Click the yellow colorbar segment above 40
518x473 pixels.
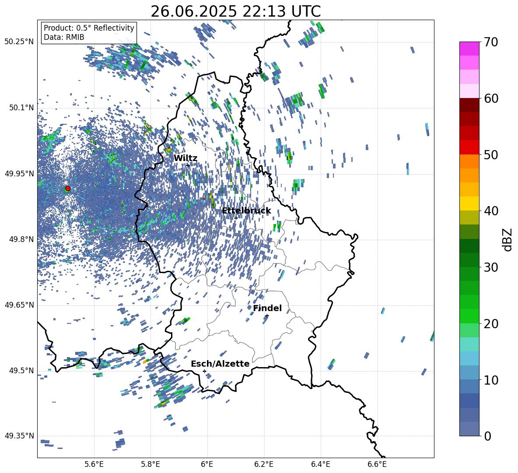(x=469, y=203)
